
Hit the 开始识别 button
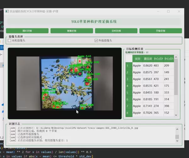(x=161, y=31)
